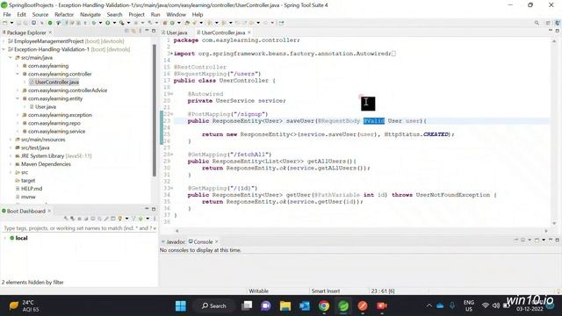Click the Package Explorer vertical scrollbar
Screen dimensions: 562x316
155,111
